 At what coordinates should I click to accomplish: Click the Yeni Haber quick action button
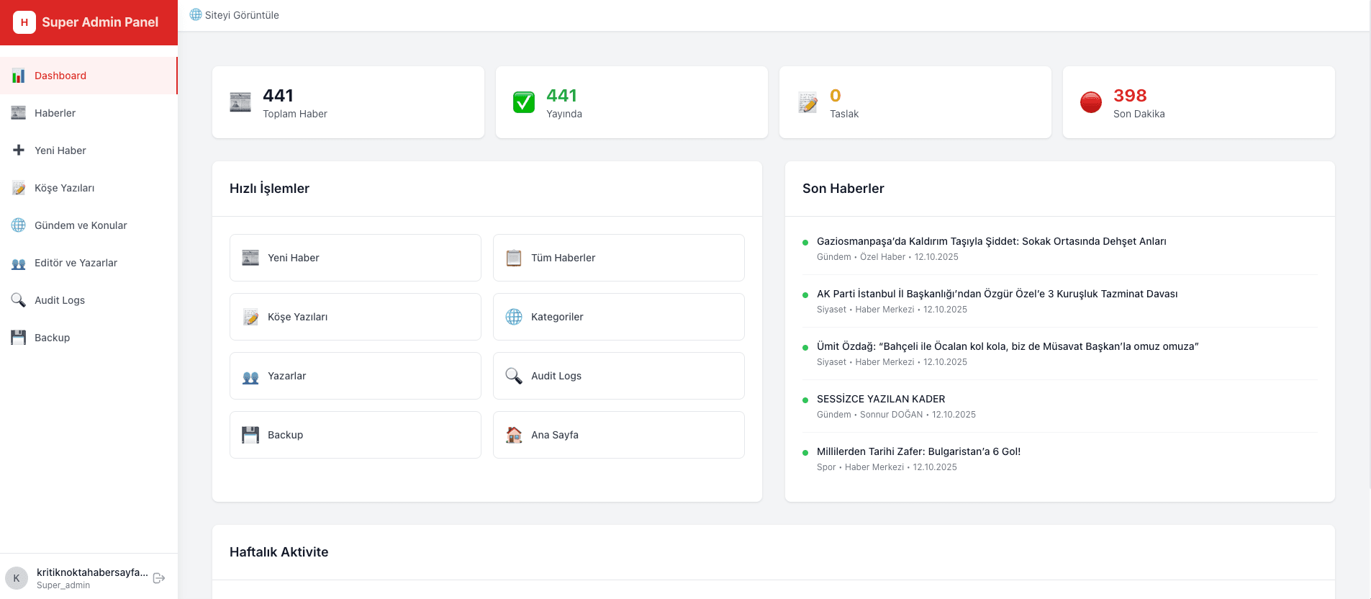click(356, 258)
